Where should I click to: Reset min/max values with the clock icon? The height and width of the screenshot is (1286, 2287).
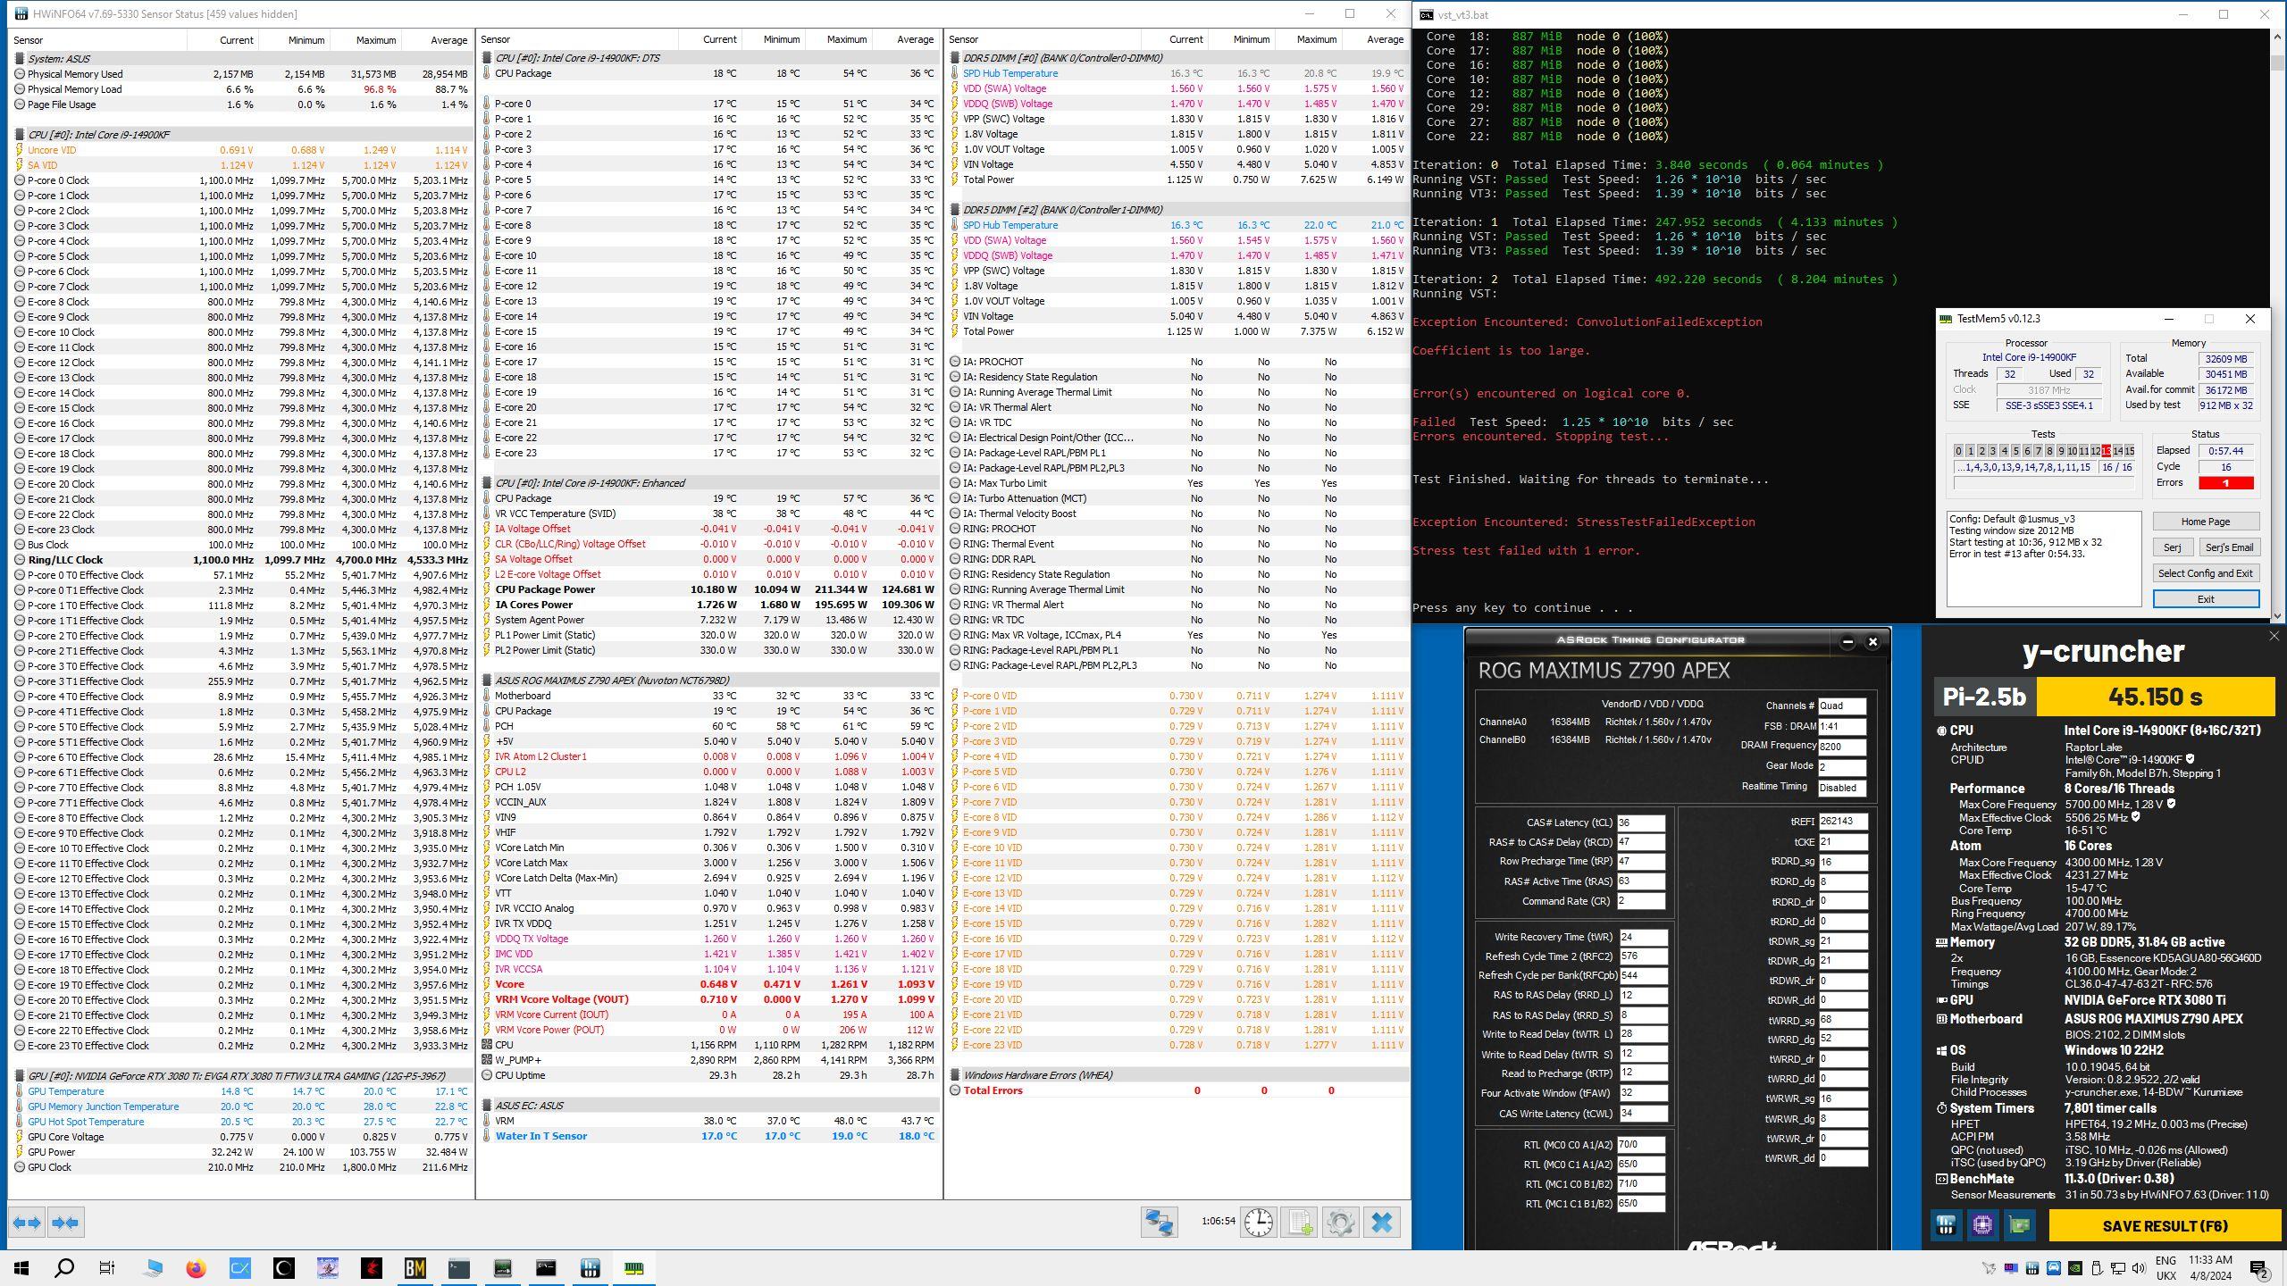pyautogui.click(x=1259, y=1223)
